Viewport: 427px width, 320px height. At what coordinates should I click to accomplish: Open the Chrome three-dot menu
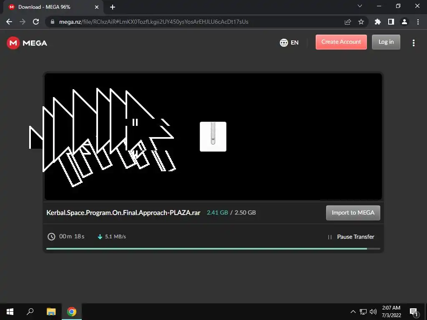tap(418, 22)
